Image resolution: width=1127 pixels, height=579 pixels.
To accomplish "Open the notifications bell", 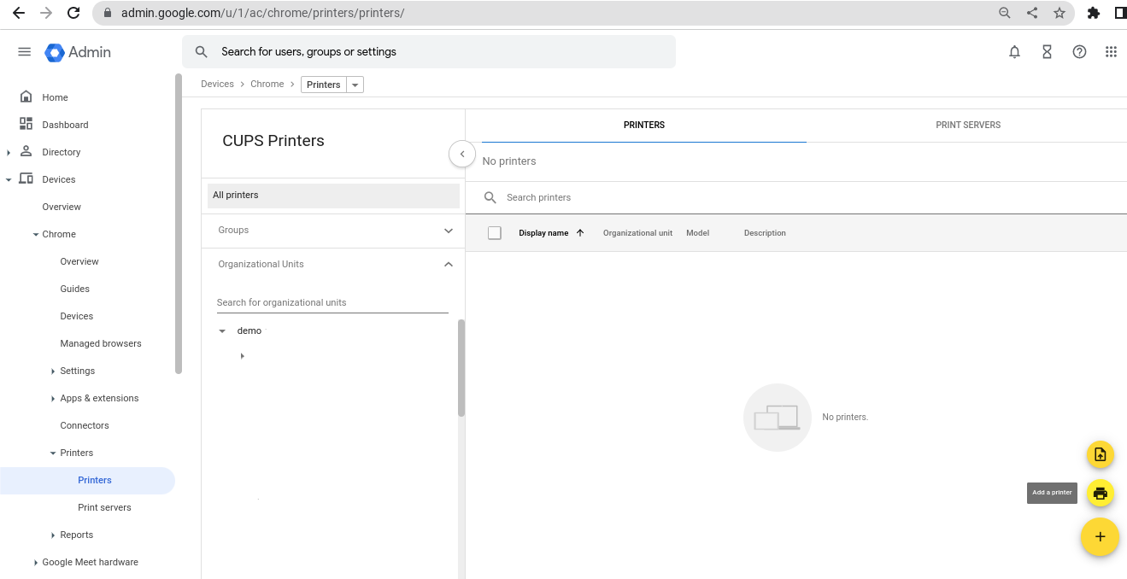I will coord(1014,52).
